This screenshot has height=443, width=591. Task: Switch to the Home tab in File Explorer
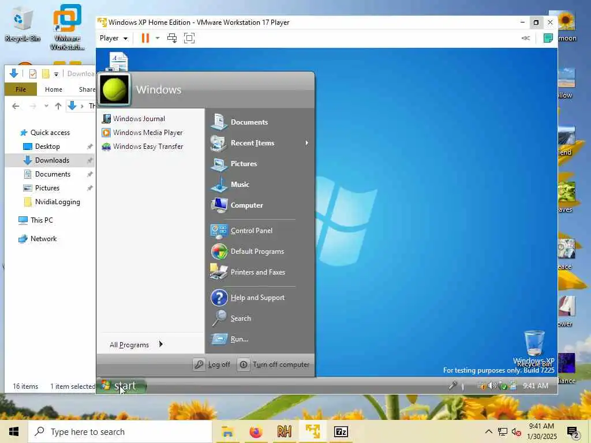click(54, 89)
